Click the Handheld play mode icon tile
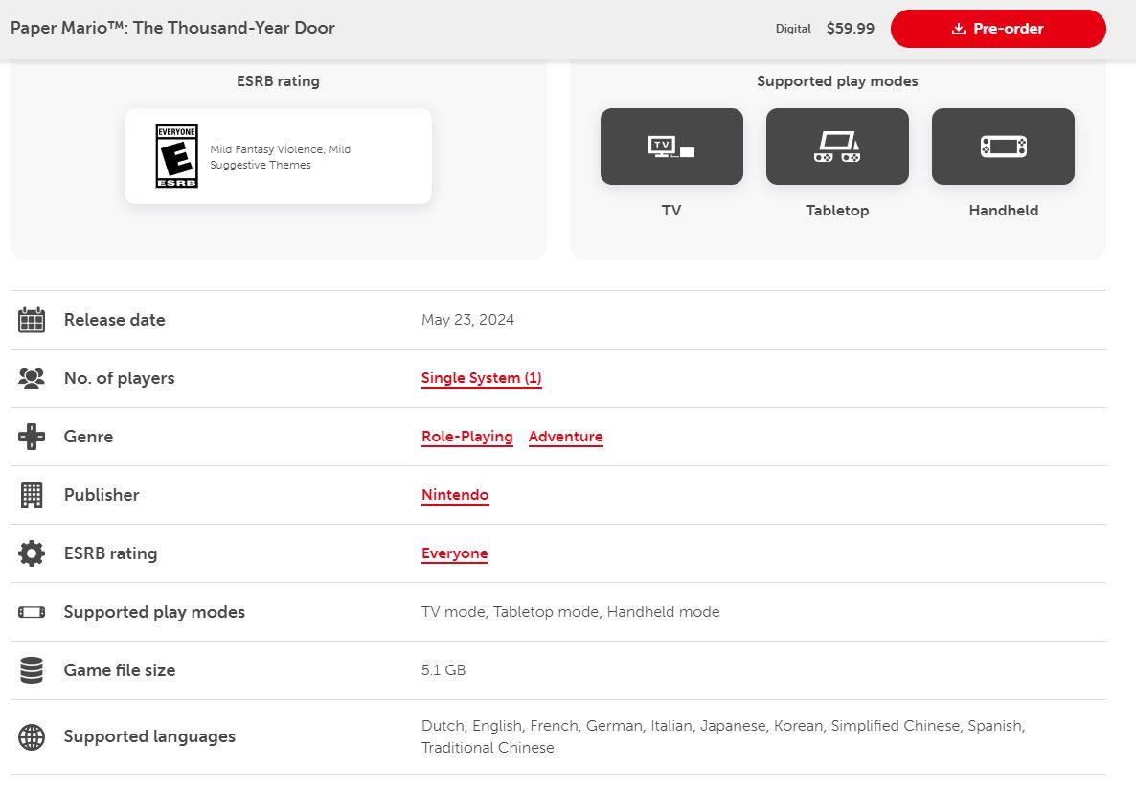The image size is (1136, 790). point(1004,147)
